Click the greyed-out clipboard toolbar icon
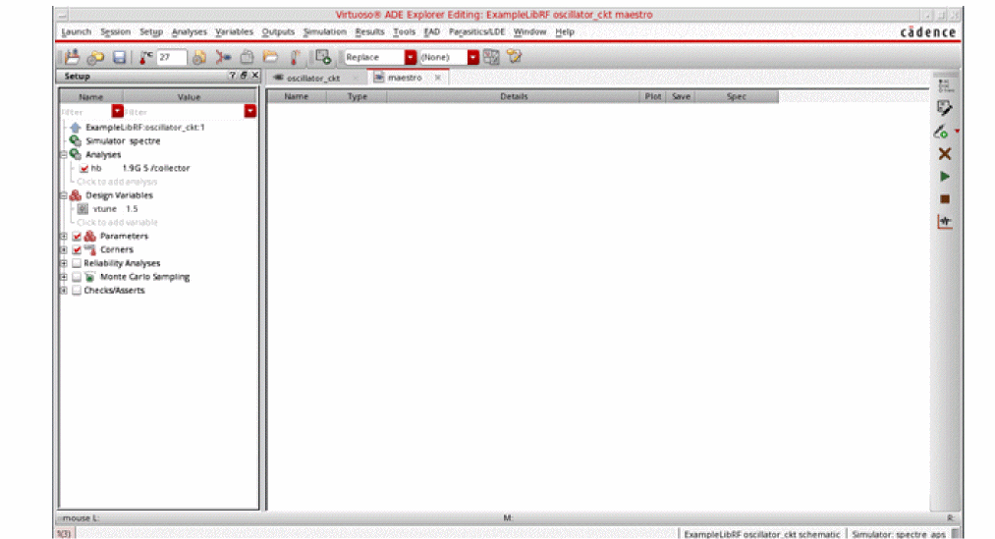The height and width of the screenshot is (539, 995). coord(247,57)
